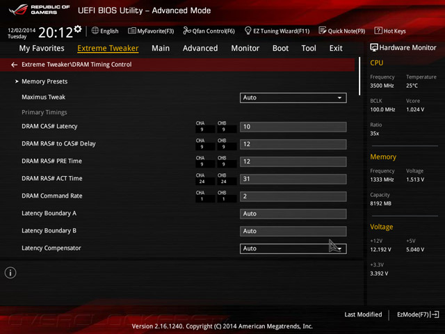Screen dimensions: 445x334
Task: Click the CPU heading in Hardware Monitor
Action: 377,63
